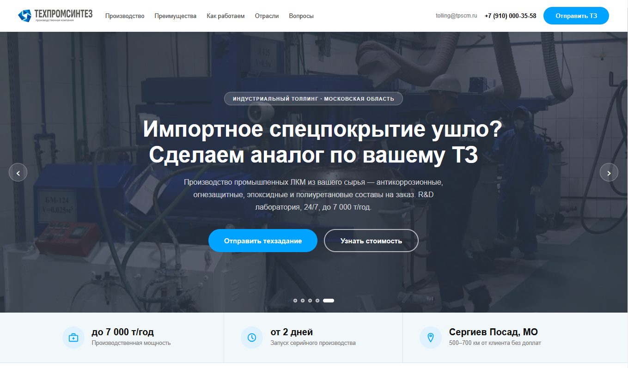The image size is (628, 368).
Task: Select the second carousel dot
Action: point(303,301)
